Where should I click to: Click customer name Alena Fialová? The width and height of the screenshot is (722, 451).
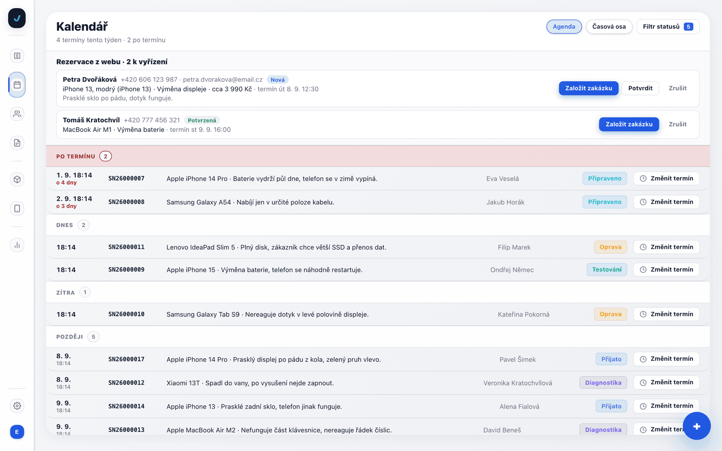(519, 406)
